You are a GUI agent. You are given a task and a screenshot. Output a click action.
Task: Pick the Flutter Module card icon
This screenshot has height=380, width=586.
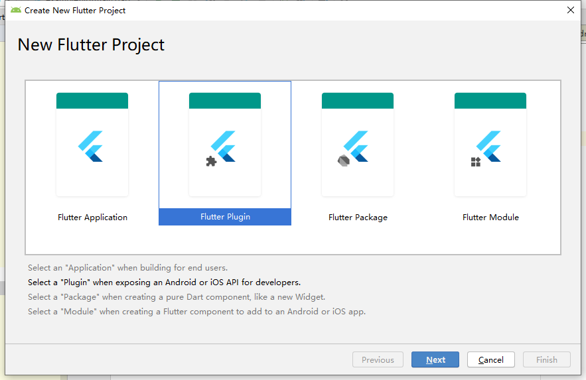490,145
